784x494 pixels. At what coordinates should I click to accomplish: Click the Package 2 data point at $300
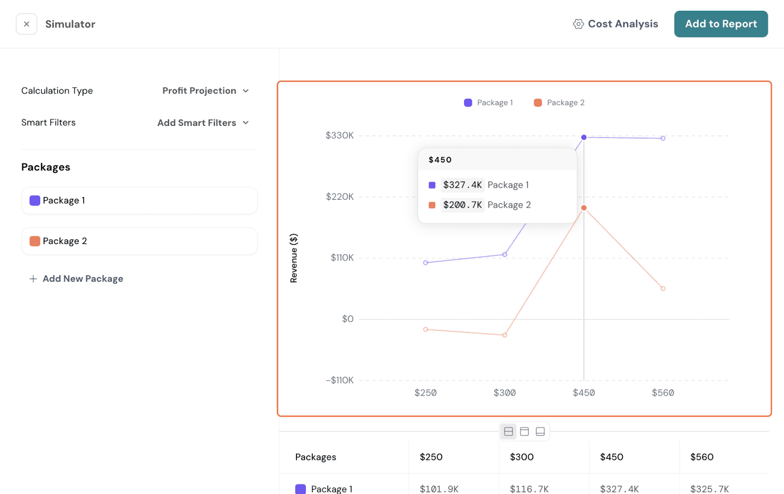[505, 335]
